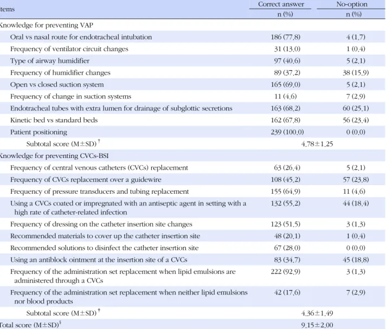
Task: Click 'Frequency of central venous catheters (CVCs) replacement'
Action: pyautogui.click(x=99, y=168)
